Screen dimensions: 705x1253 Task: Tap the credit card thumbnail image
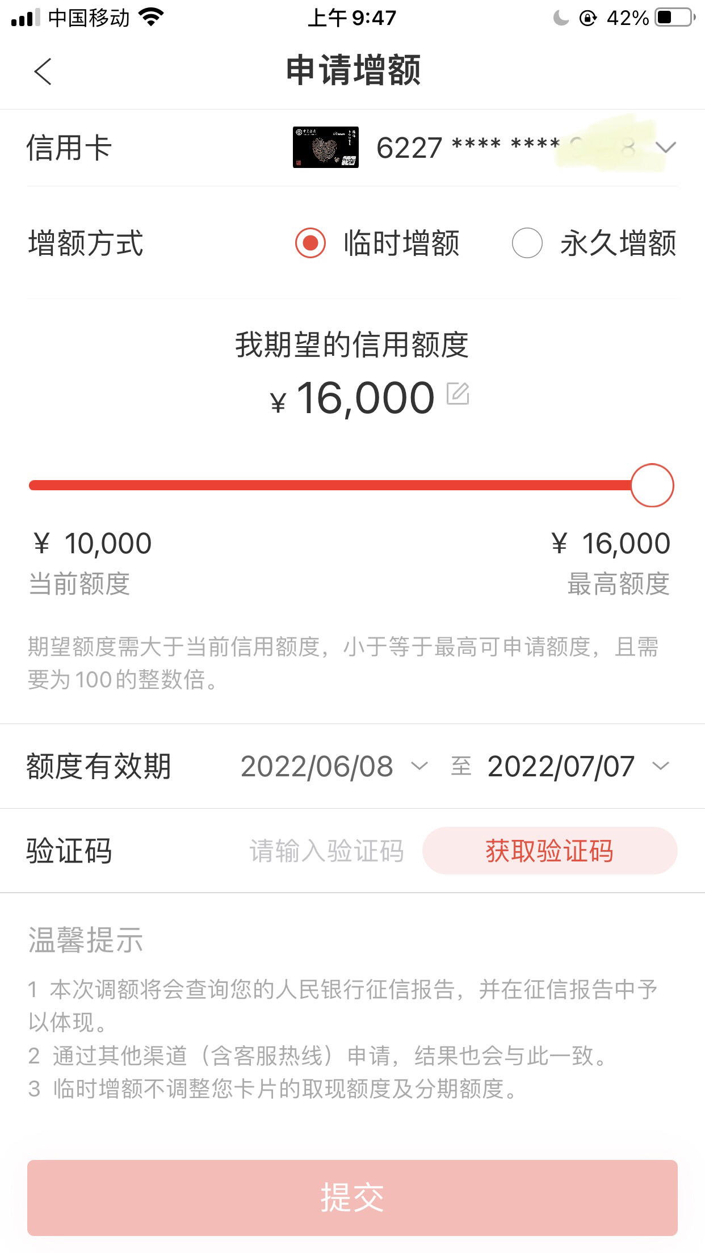(x=326, y=148)
